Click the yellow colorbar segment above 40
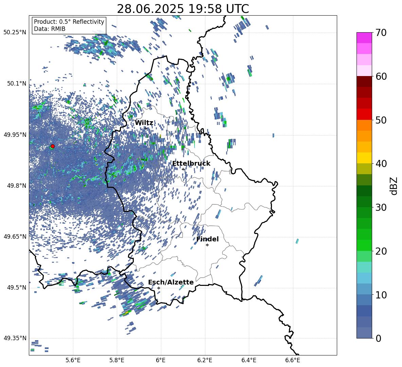 [364, 158]
